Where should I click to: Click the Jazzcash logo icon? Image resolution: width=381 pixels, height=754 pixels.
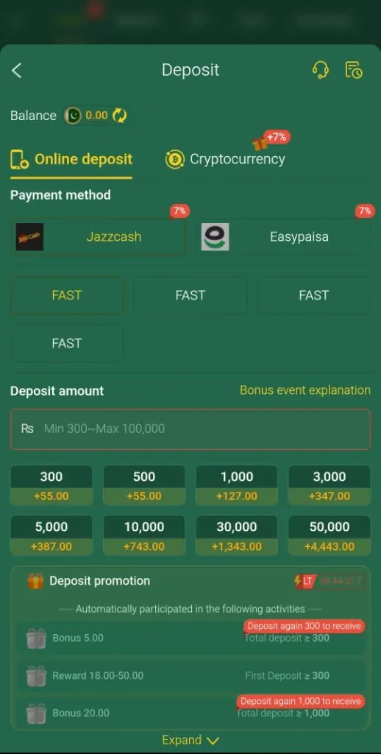click(x=29, y=236)
